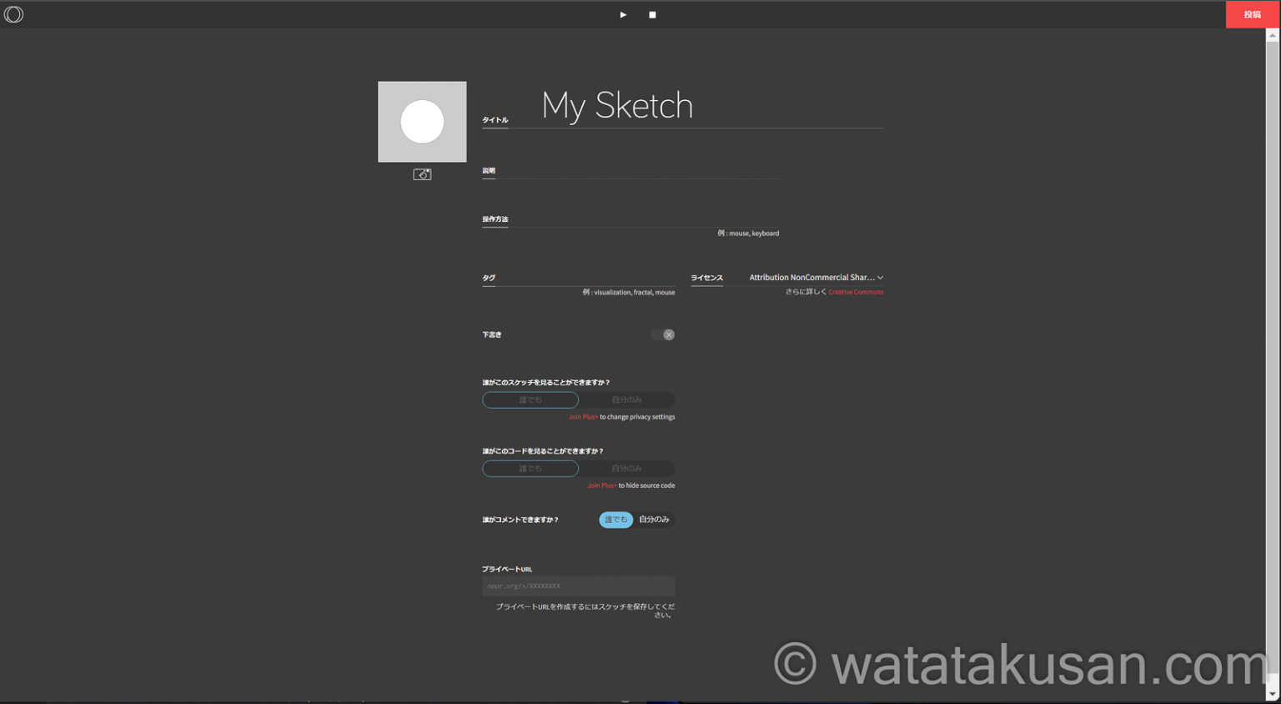Choose 誰でも for who can comment
The image size is (1281, 704).
615,520
